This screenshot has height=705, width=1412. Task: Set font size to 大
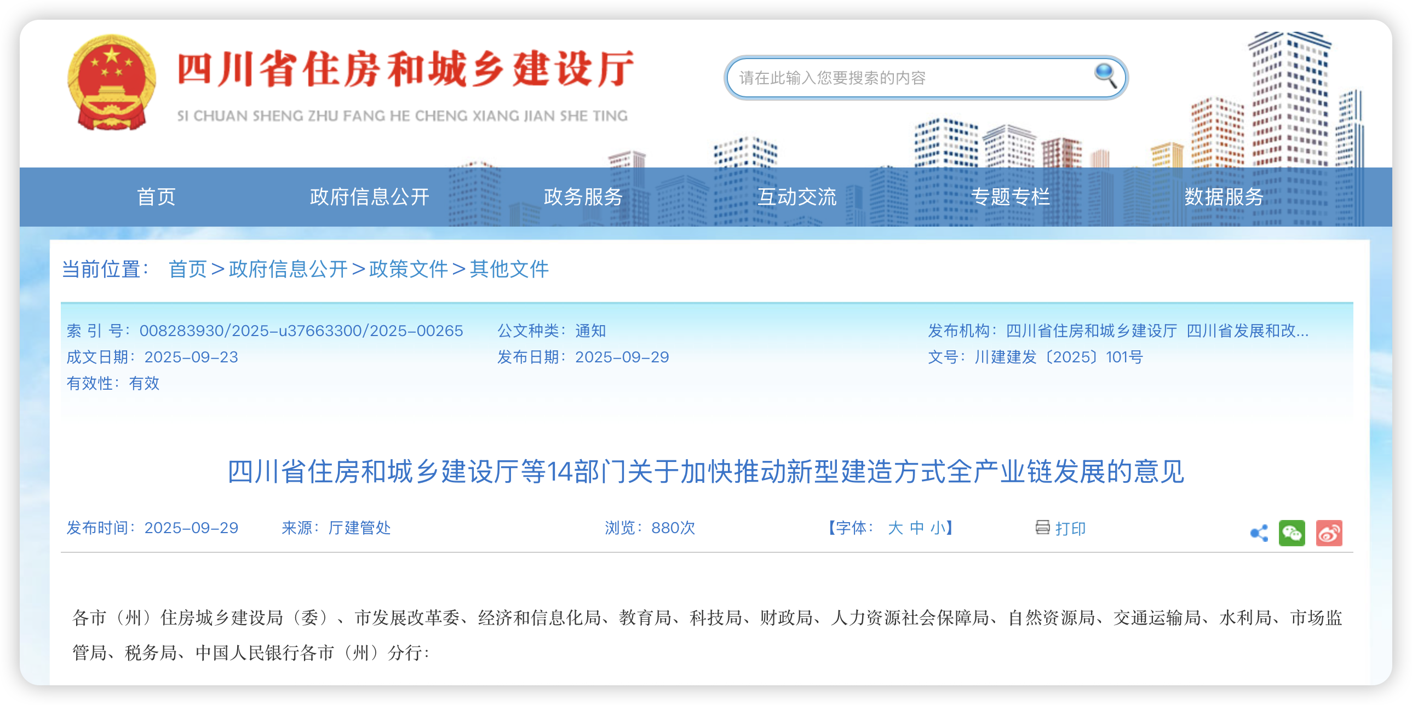point(895,528)
